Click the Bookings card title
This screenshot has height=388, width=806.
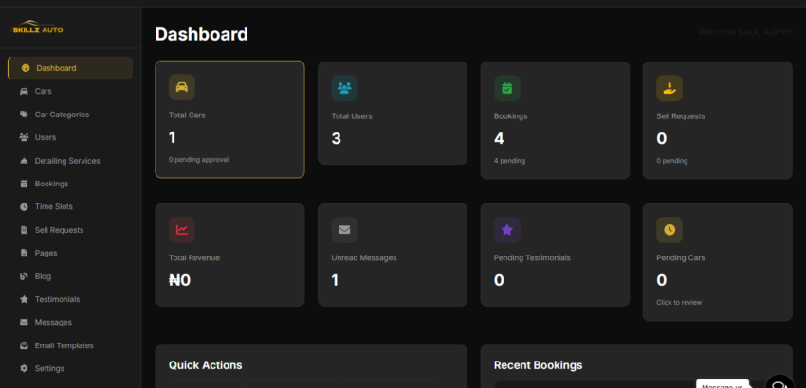[x=510, y=116]
